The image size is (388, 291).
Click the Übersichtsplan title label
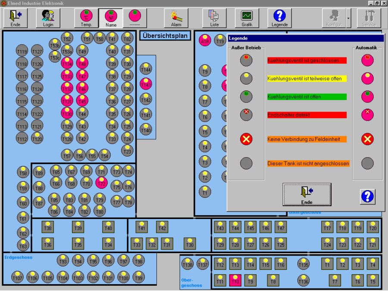pos(165,36)
